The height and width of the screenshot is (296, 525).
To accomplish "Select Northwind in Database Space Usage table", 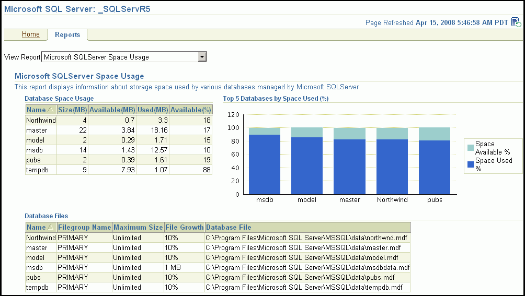I will click(41, 120).
